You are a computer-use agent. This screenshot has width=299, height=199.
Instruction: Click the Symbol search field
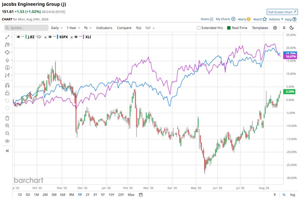(x=26, y=28)
